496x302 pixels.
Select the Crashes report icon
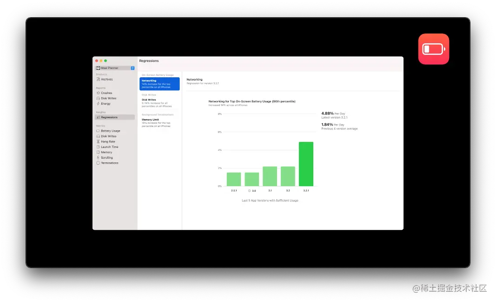(x=98, y=93)
